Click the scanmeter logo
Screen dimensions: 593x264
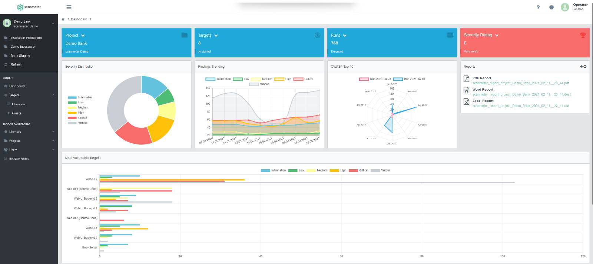[29, 7]
